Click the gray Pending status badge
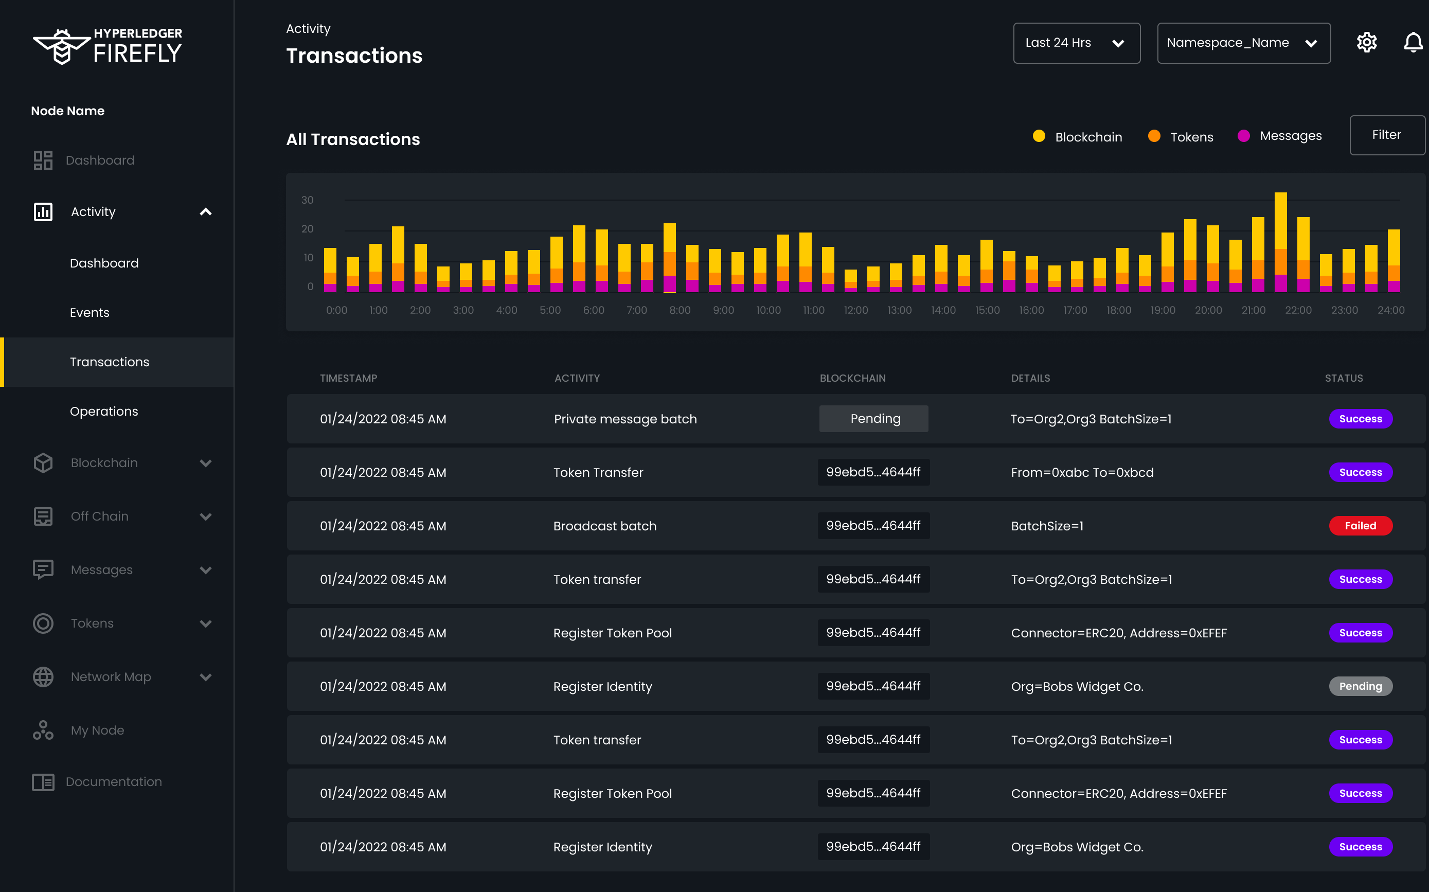Screen dimensions: 1429x892 click(1361, 686)
